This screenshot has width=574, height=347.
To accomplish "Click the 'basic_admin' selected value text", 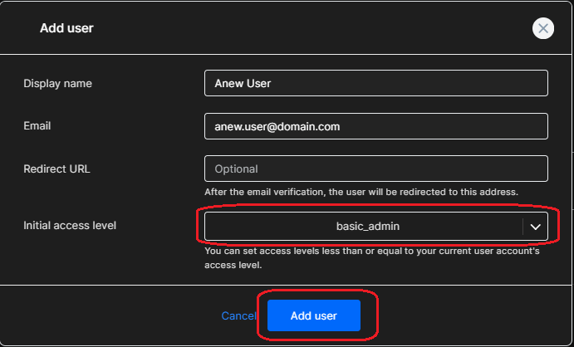I will click(x=368, y=227).
